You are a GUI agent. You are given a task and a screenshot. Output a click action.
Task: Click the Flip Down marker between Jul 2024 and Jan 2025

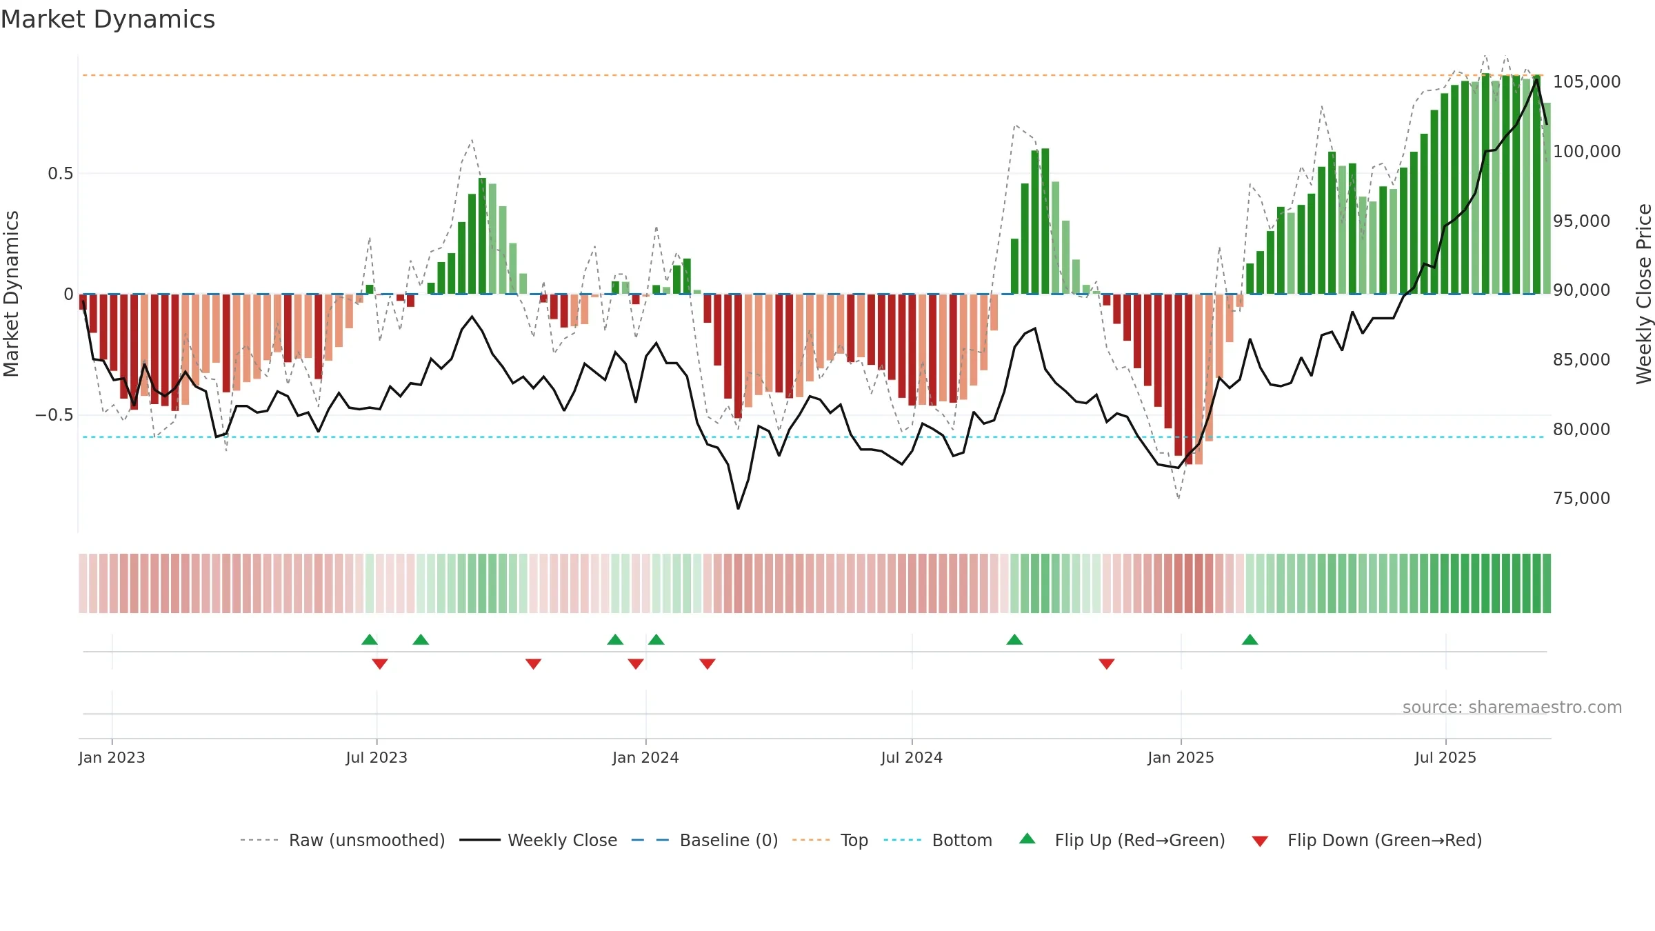[x=1107, y=664]
